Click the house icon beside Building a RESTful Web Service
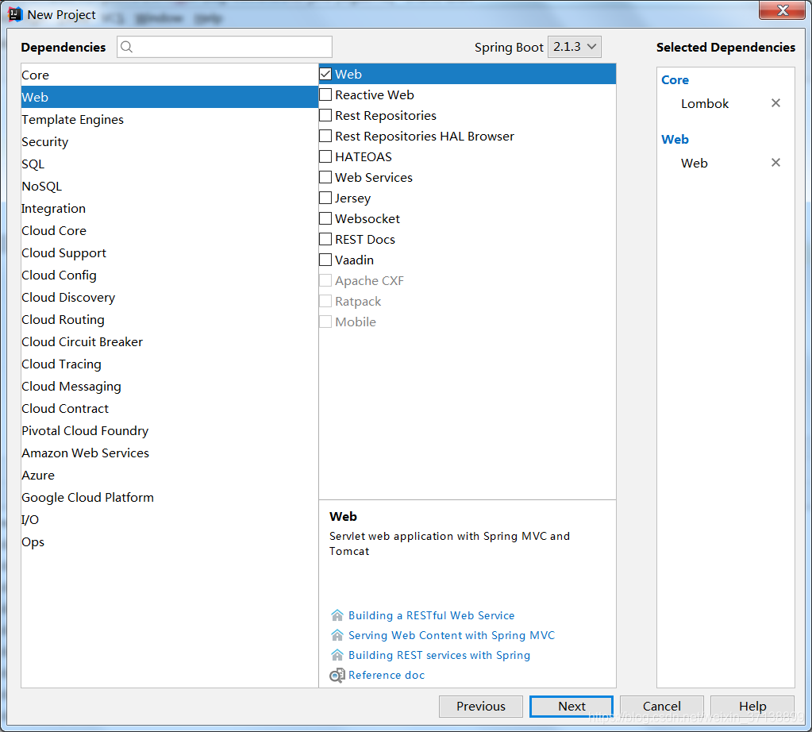812x732 pixels. [x=337, y=615]
